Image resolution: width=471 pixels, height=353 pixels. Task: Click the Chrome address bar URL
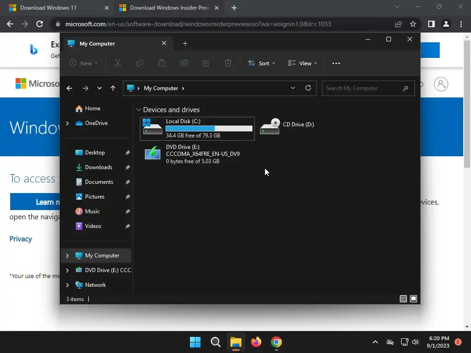(198, 24)
